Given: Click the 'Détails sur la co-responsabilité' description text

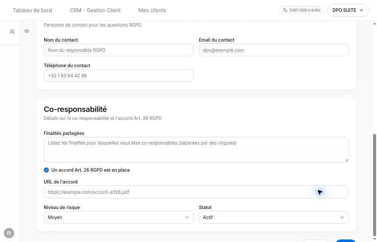Looking at the screenshot, I should [x=103, y=118].
